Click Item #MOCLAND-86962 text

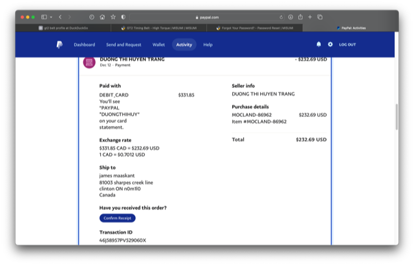coord(259,122)
